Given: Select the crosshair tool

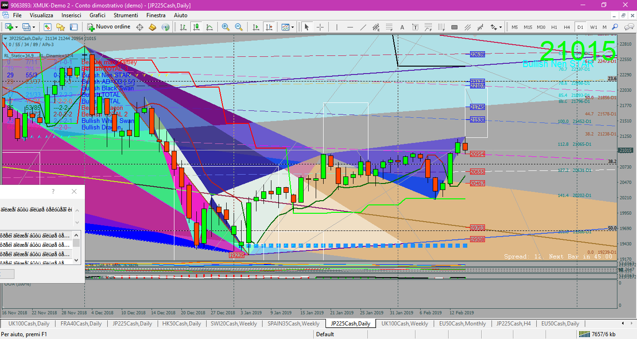Looking at the screenshot, I should click(320, 27).
